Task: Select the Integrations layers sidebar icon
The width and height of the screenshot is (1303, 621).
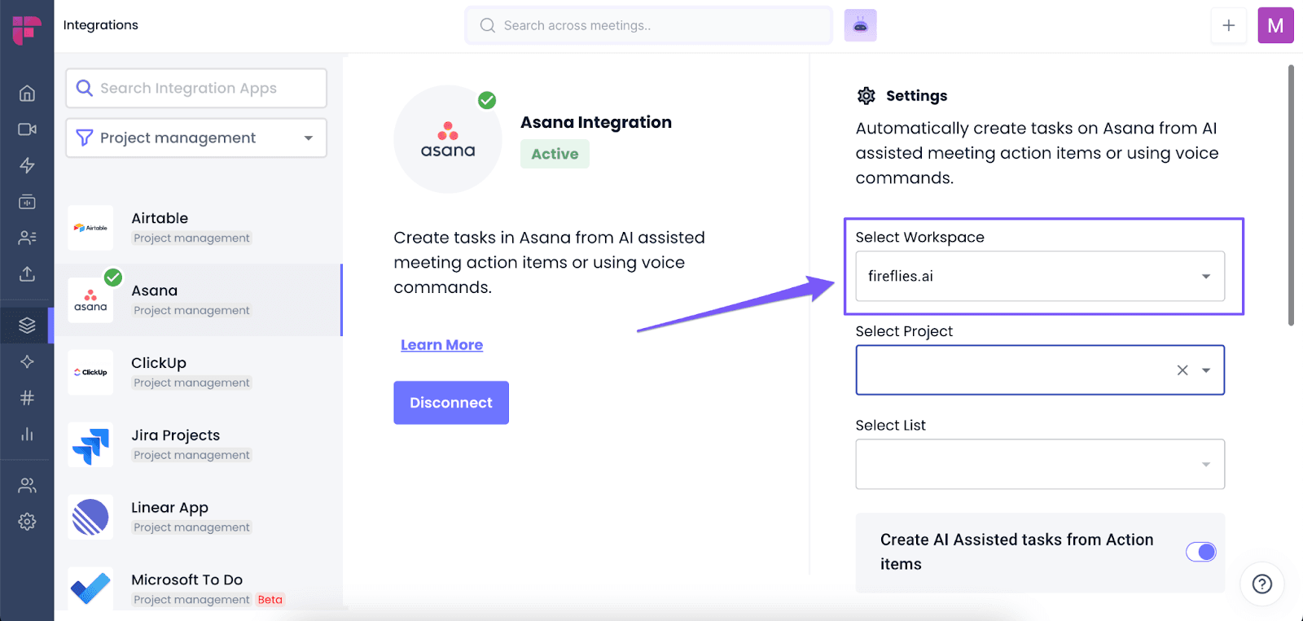Action: point(27,326)
